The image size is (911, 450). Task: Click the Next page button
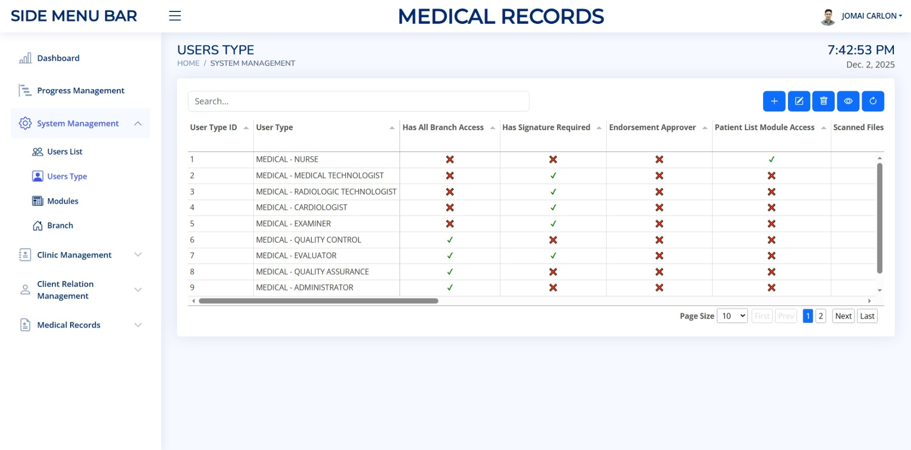[x=843, y=316]
